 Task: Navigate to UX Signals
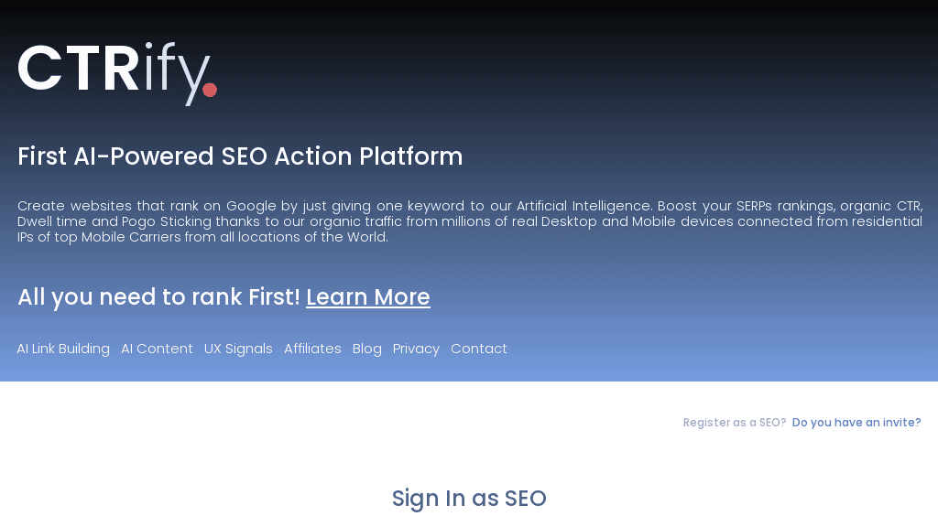(238, 349)
